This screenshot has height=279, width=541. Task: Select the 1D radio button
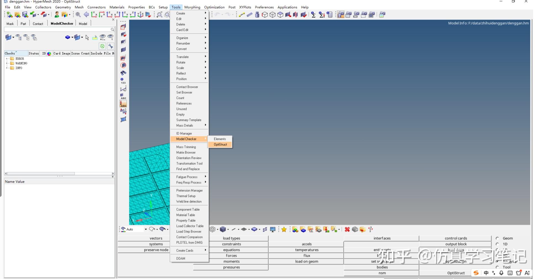pos(497,244)
